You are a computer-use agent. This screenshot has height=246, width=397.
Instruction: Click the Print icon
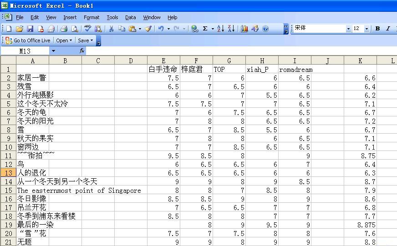pyautogui.click(x=64, y=29)
